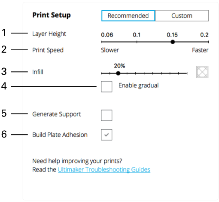Viewport: 219px width, 202px height.
Task: Switch to the Custom tab
Action: click(182, 16)
